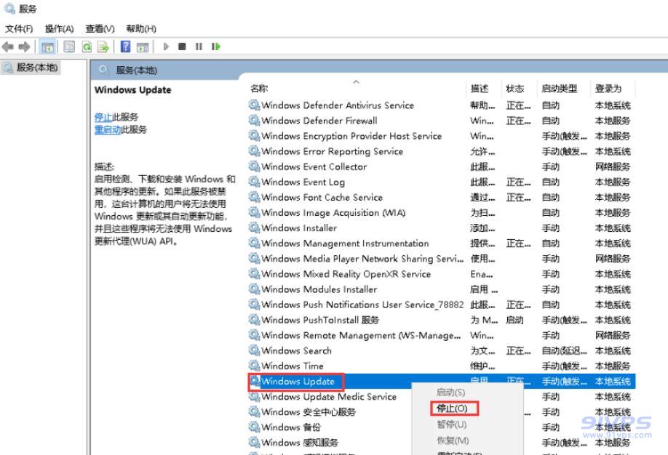This screenshot has width=668, height=455.
Task: Click the 重启动 link for this service
Action: click(x=108, y=129)
